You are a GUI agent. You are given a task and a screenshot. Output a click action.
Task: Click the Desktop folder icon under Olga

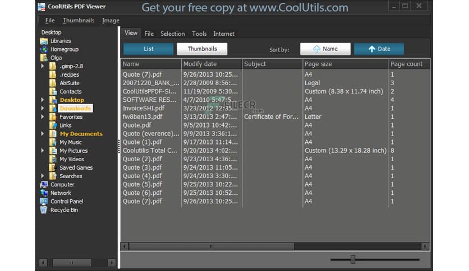pyautogui.click(x=53, y=100)
